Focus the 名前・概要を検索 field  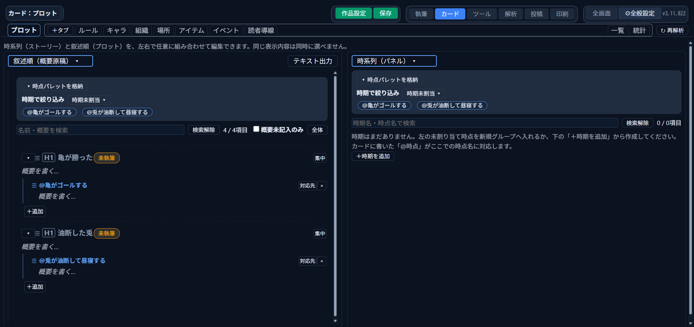coord(101,130)
